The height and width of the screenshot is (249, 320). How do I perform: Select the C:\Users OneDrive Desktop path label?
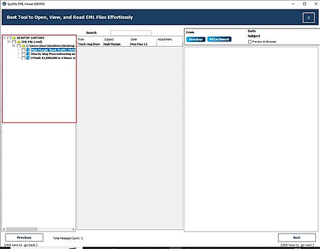point(50,46)
